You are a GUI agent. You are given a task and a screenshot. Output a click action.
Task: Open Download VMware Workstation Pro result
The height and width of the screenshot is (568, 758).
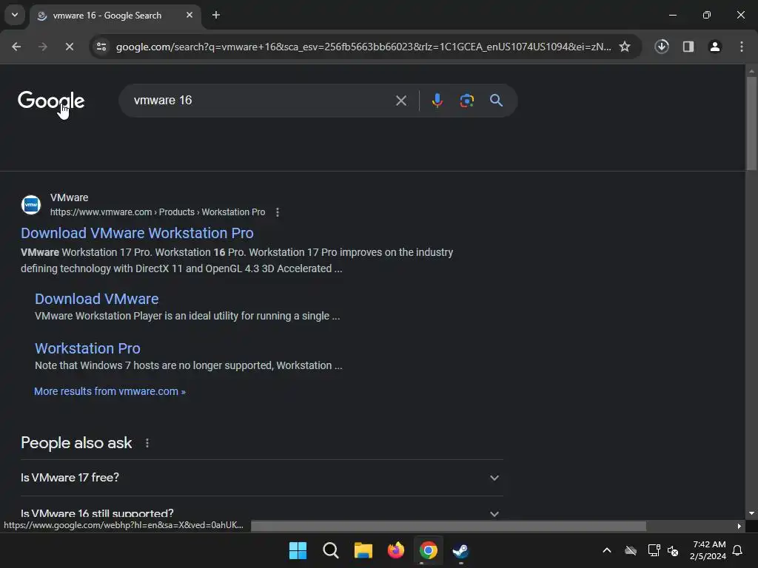pyautogui.click(x=137, y=233)
